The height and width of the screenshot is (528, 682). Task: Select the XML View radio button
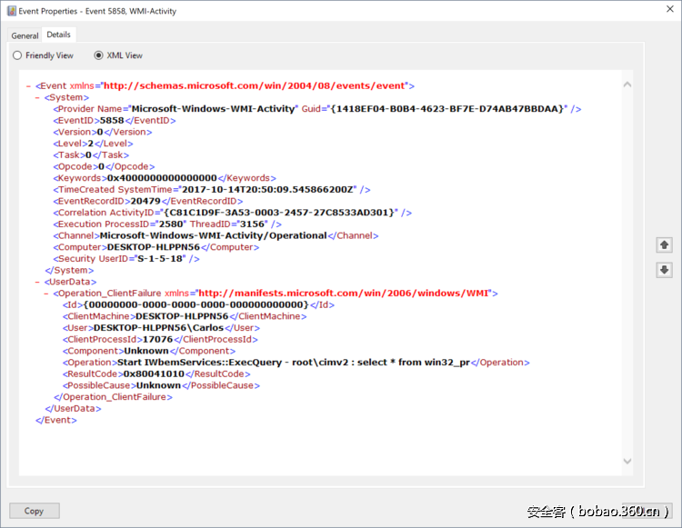(99, 55)
